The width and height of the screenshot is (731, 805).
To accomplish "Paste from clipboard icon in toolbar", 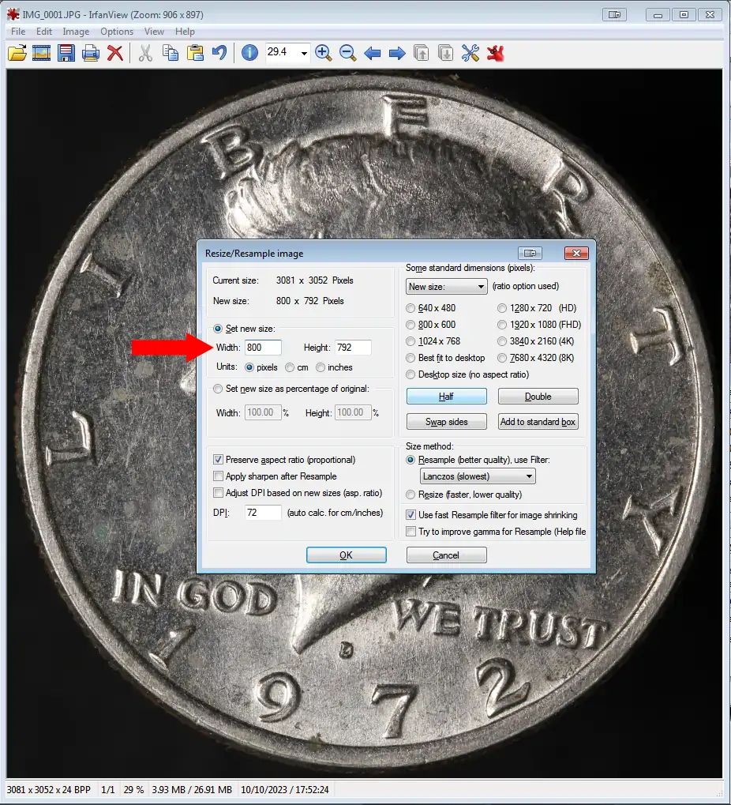I will 195,53.
